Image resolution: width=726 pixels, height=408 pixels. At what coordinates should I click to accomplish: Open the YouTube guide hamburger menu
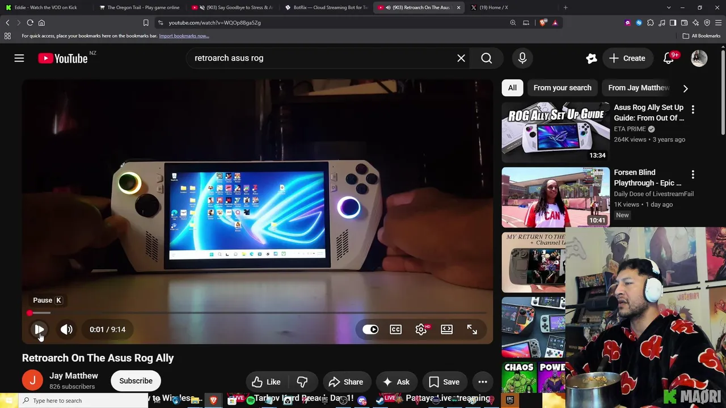19,58
